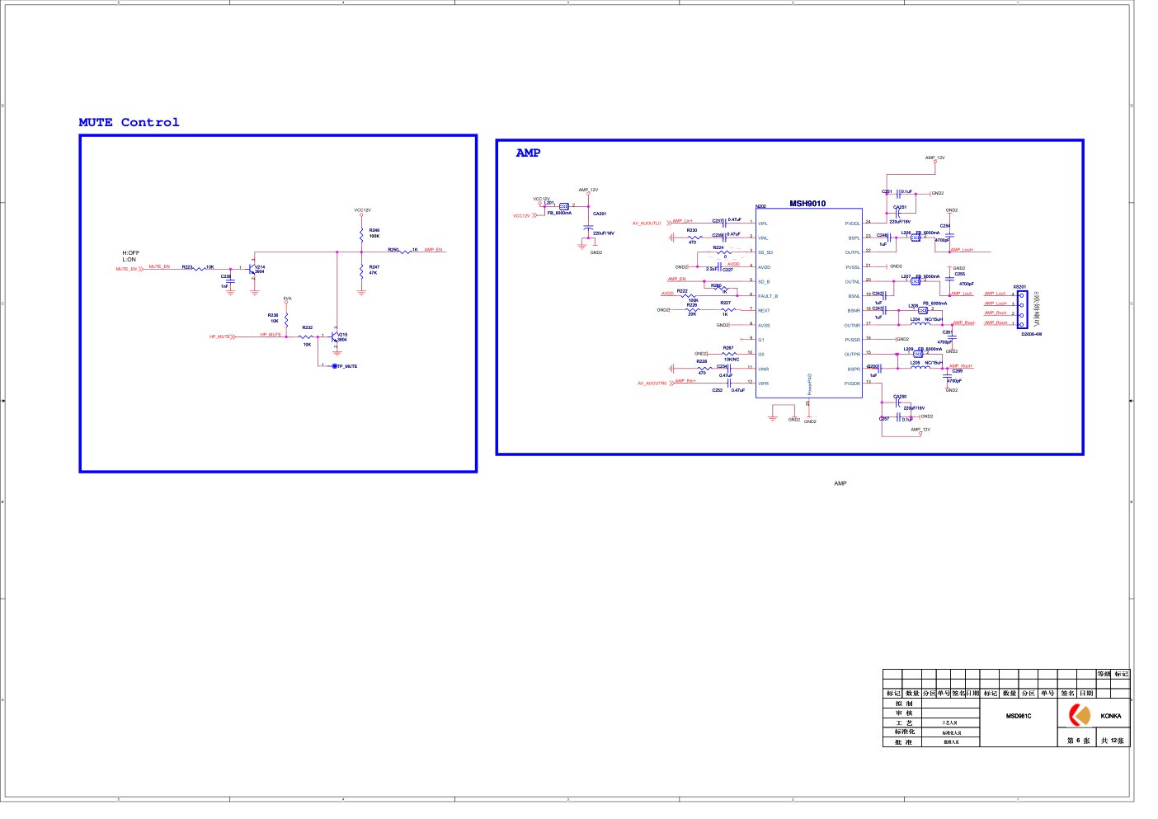The height and width of the screenshot is (819, 1158).
Task: Click the MSH9010 chip title
Action: pyautogui.click(x=807, y=204)
